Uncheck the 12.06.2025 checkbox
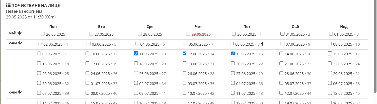 tap(184, 53)
